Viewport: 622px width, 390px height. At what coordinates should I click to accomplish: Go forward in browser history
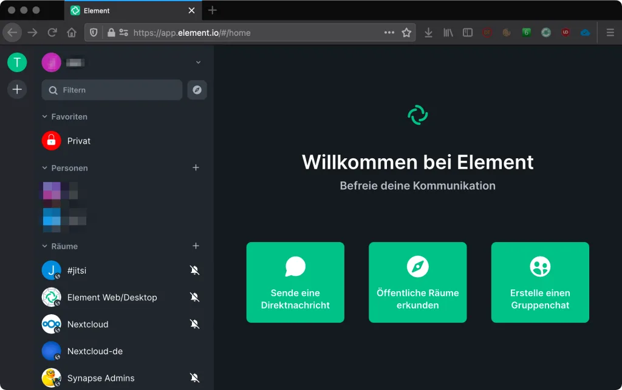pos(33,33)
